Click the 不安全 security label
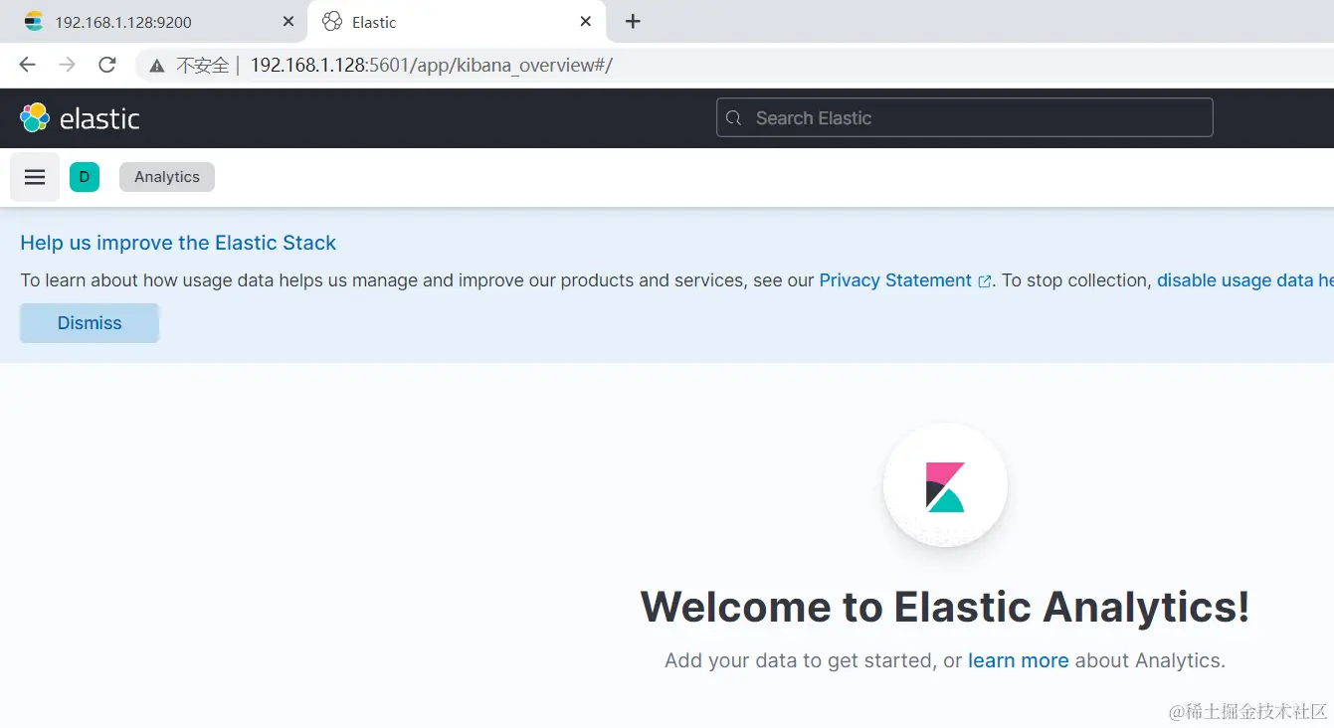The height and width of the screenshot is (728, 1334). pyautogui.click(x=202, y=66)
